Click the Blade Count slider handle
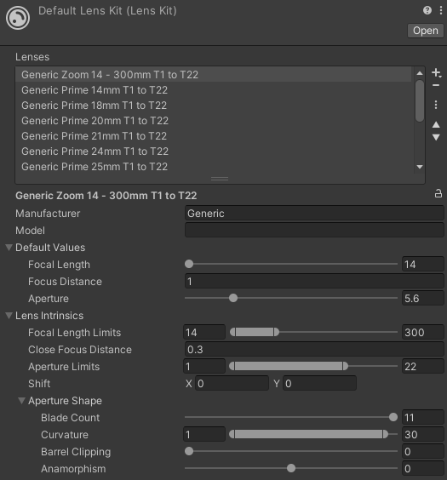 tap(393, 417)
